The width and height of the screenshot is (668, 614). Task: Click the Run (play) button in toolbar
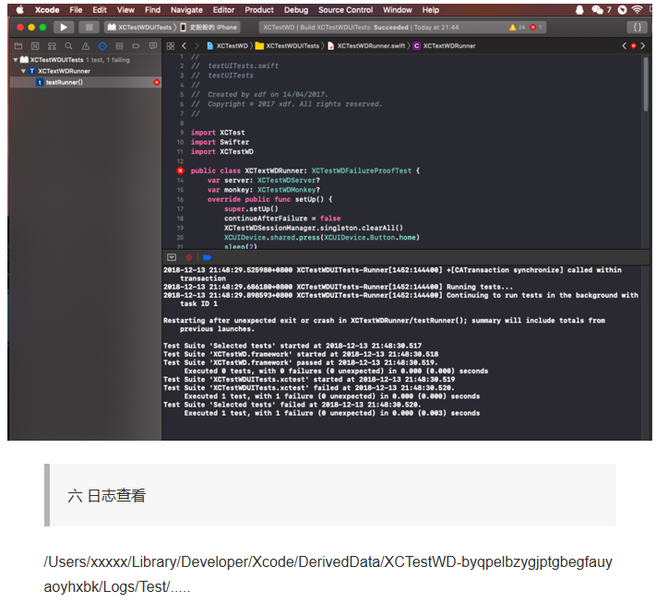tap(64, 28)
